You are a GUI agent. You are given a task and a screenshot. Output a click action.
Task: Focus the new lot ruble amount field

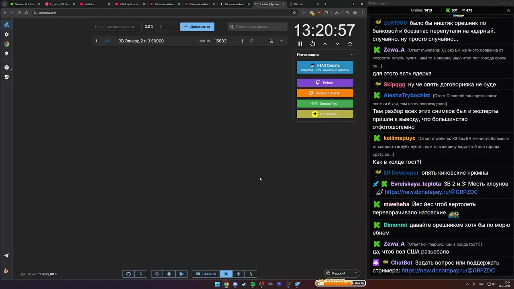point(167,26)
